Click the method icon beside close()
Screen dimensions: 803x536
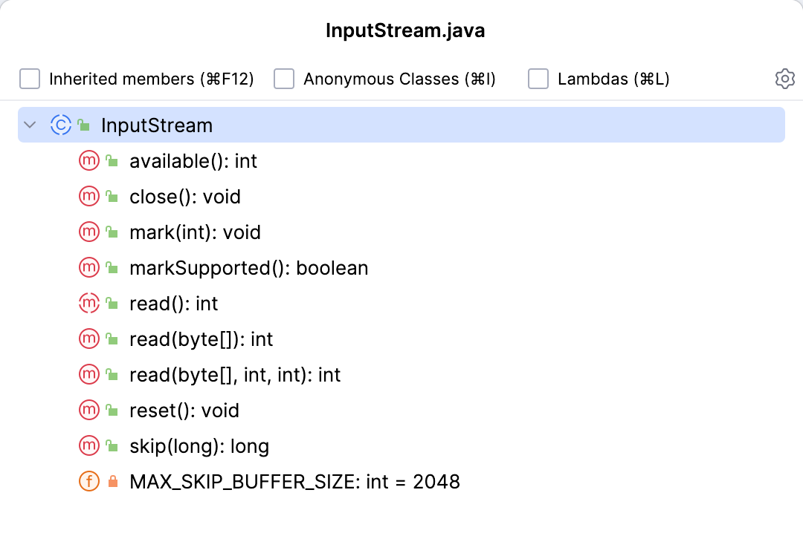(89, 197)
